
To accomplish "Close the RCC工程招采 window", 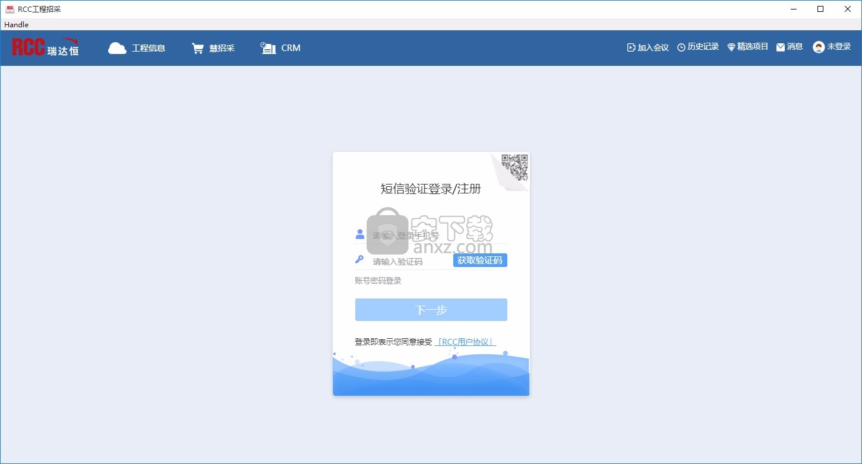I will pos(848,9).
